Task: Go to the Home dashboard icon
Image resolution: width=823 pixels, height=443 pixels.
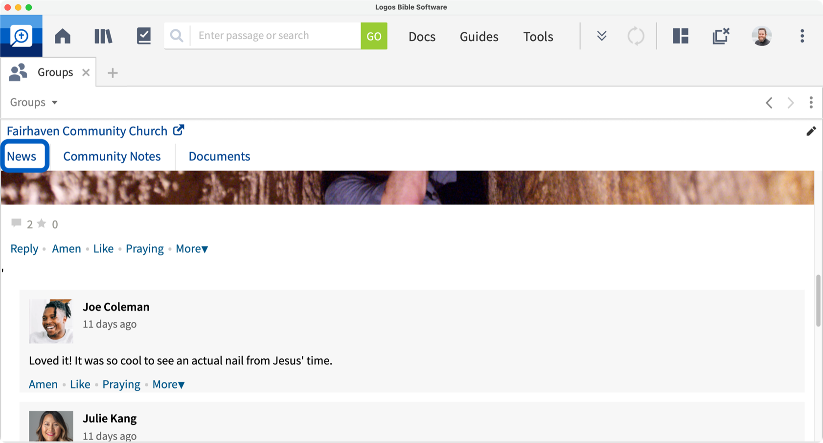Action: (63, 36)
